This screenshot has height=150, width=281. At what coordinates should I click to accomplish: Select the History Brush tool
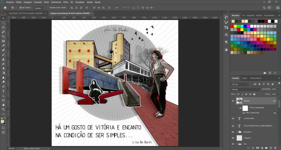3,64
